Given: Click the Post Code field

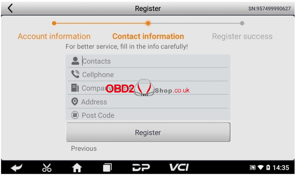Looking at the screenshot, I should click(148, 115).
